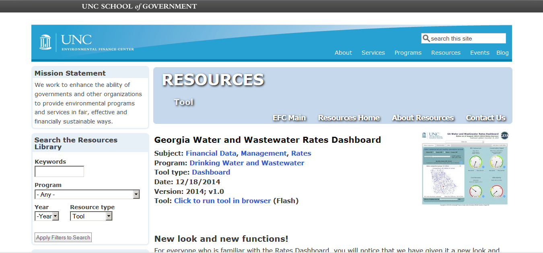Click the Search the Resources Library heading

[x=76, y=143]
